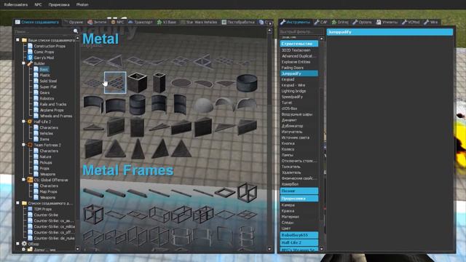Click the wrench icon on Wire tab
Screen dimensions: 466x262
click(x=427, y=22)
